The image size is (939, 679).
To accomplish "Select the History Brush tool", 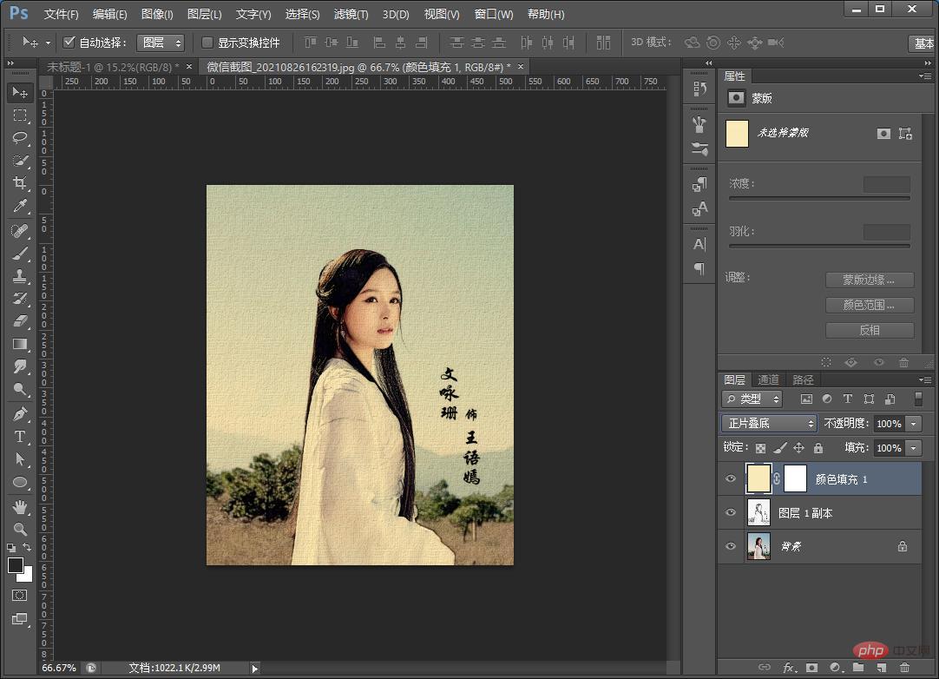I will coord(20,299).
